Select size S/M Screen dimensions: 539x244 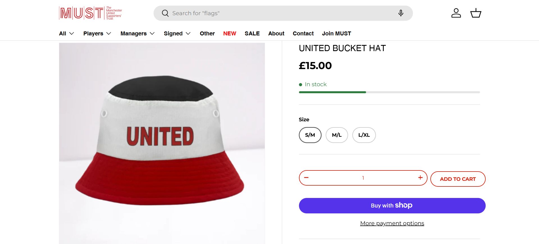310,135
